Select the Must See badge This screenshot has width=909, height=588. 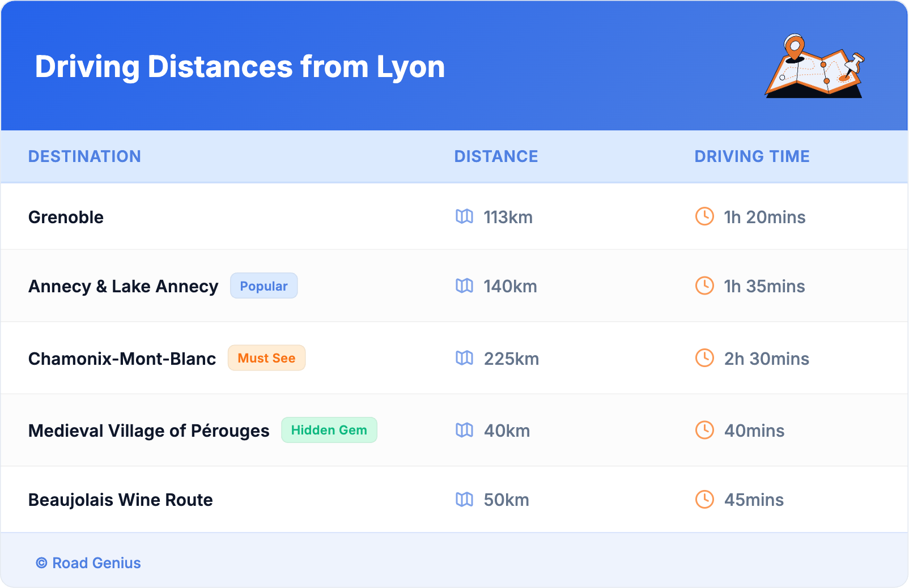266,358
